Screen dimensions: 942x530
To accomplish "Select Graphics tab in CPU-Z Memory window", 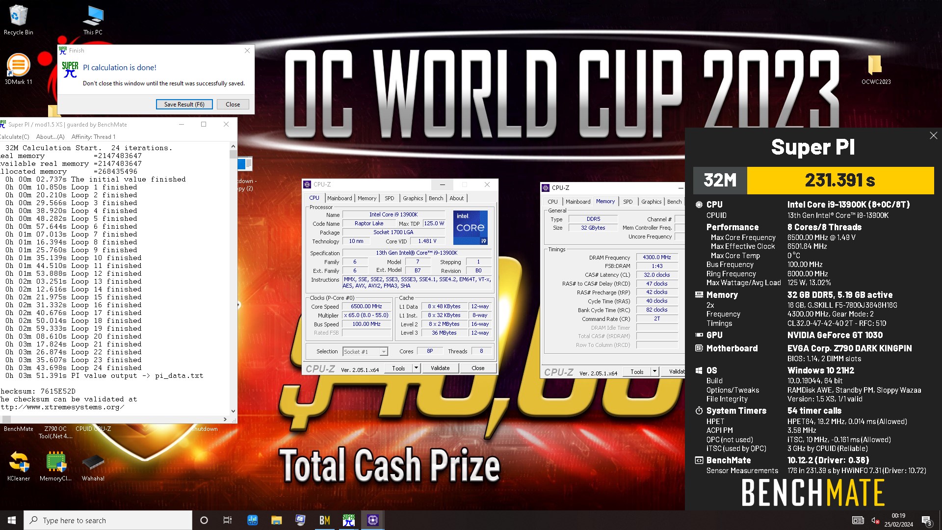I will click(x=651, y=202).
